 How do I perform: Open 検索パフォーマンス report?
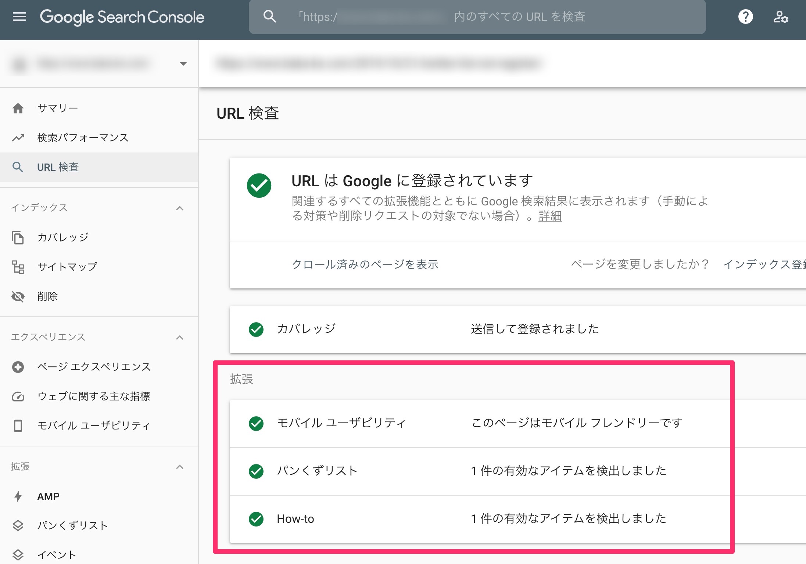pos(99,138)
